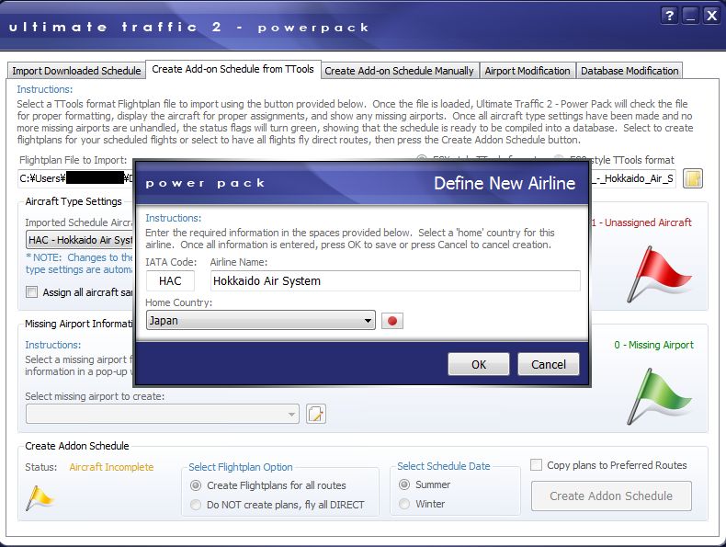
Task: Go to the Airport Modification tab
Action: [x=527, y=71]
